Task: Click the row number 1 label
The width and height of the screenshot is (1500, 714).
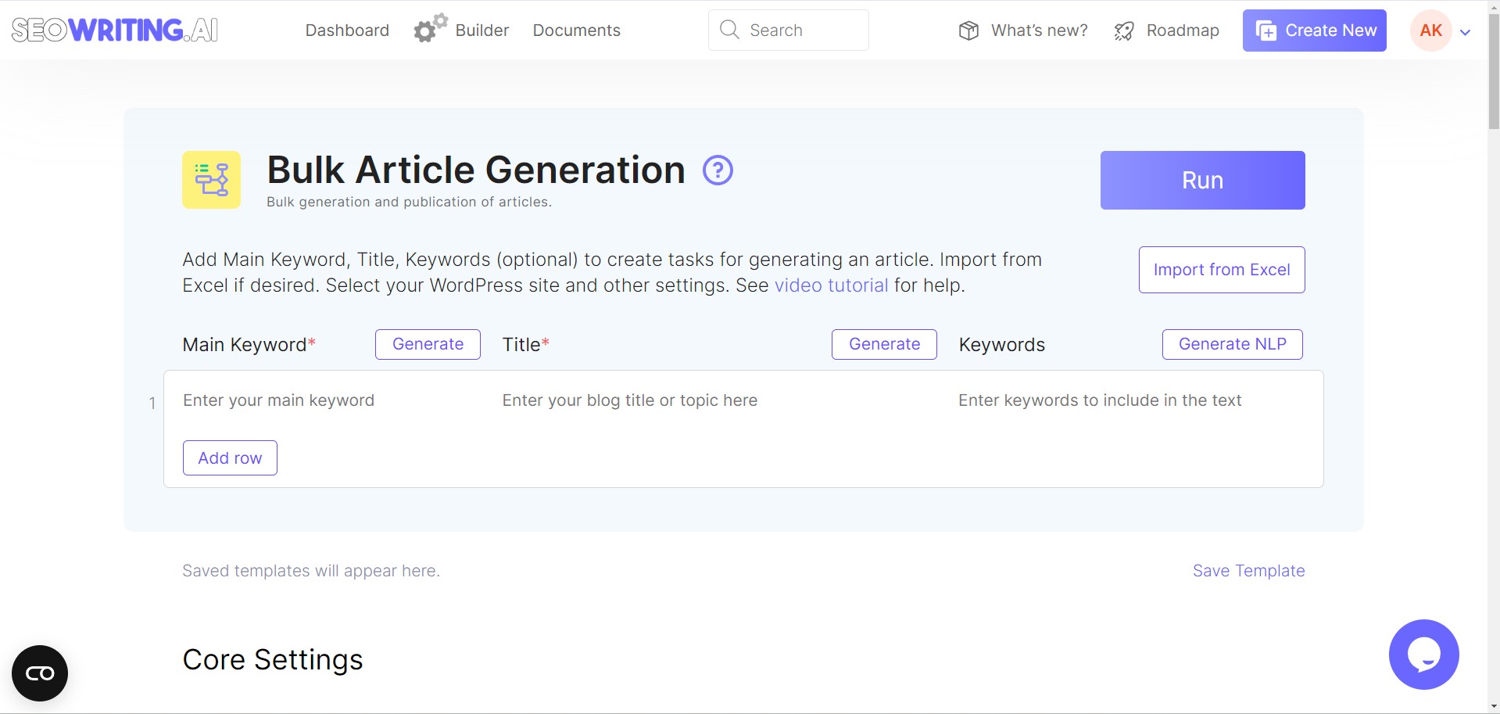Action: 152,404
